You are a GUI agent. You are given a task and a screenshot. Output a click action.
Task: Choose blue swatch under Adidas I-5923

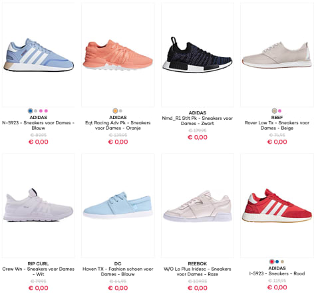277,261
